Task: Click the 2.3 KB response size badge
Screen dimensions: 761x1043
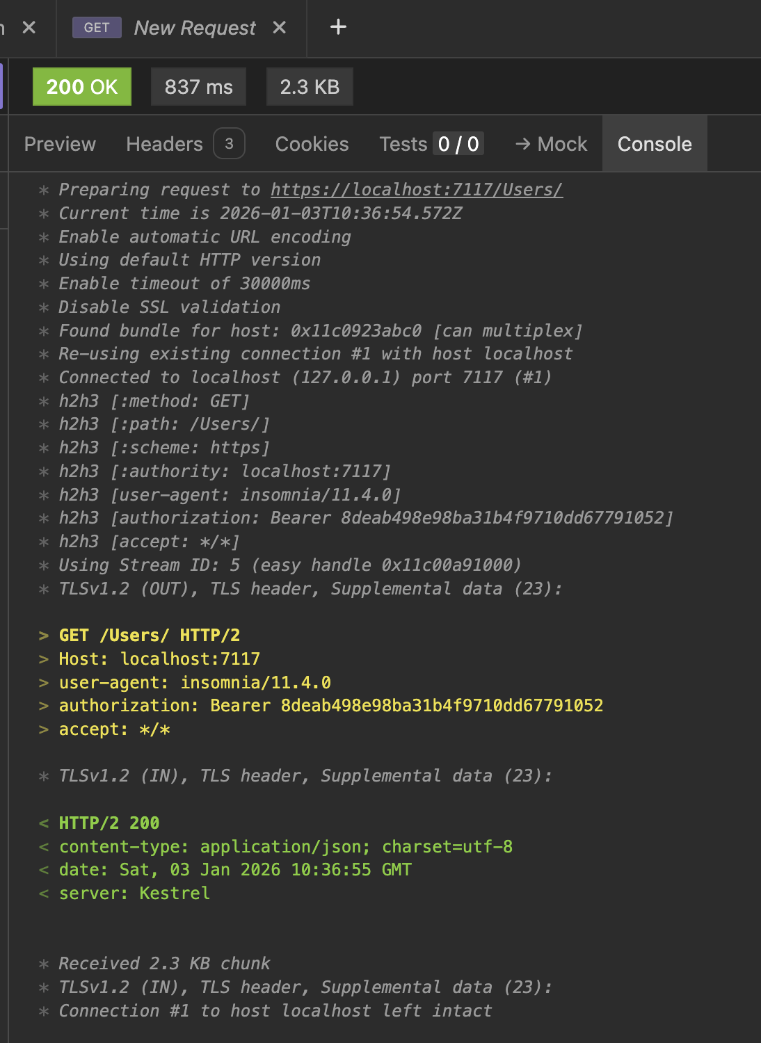Action: click(310, 87)
